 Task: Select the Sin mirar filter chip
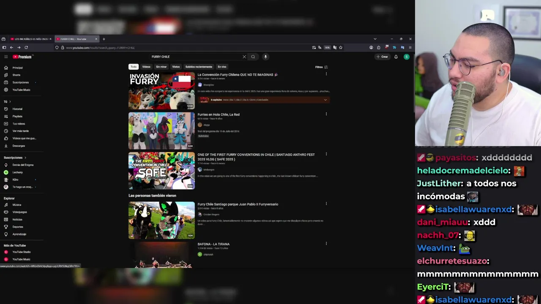pyautogui.click(x=161, y=67)
